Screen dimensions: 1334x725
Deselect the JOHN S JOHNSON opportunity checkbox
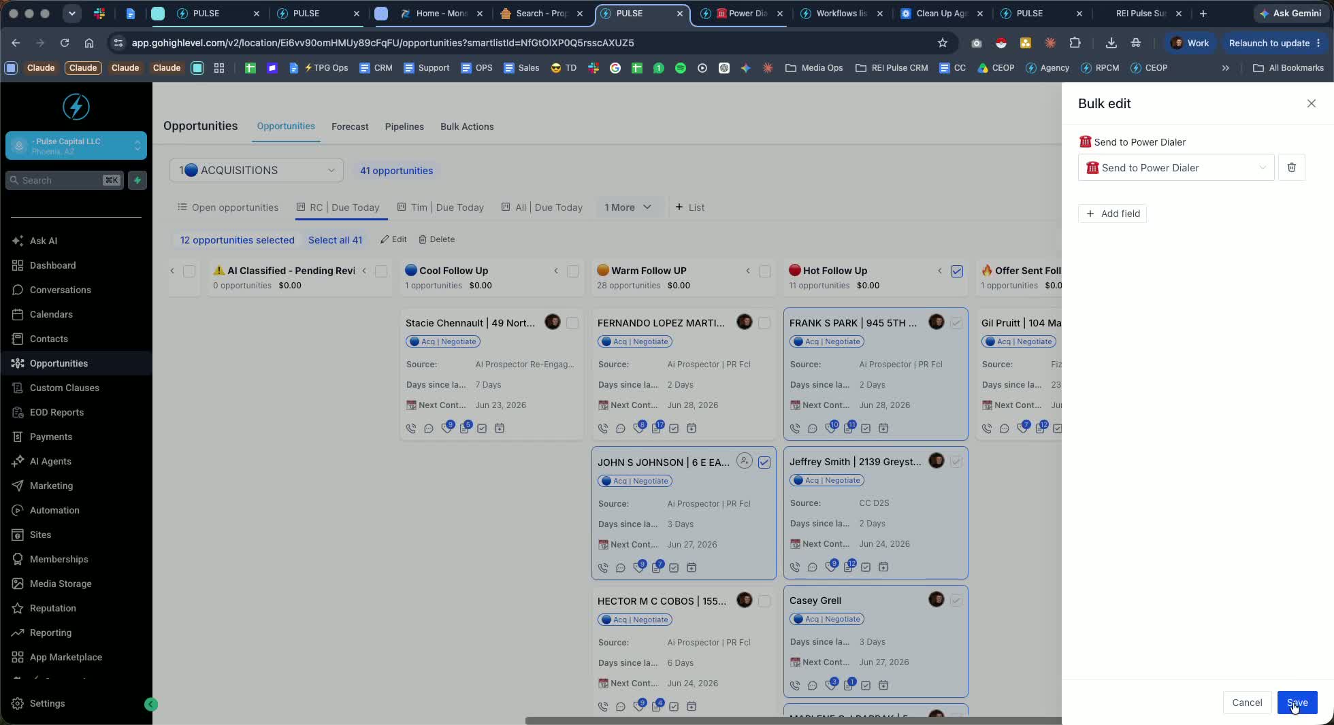(764, 462)
